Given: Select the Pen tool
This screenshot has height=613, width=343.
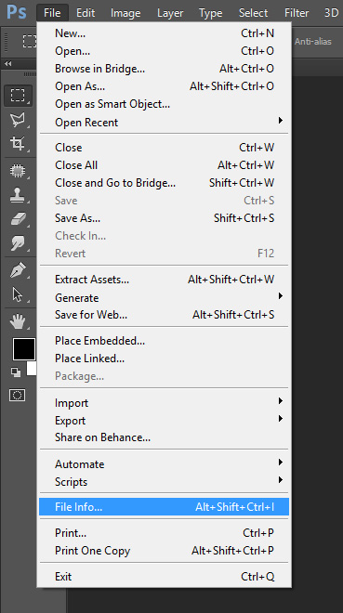Looking at the screenshot, I should point(18,270).
